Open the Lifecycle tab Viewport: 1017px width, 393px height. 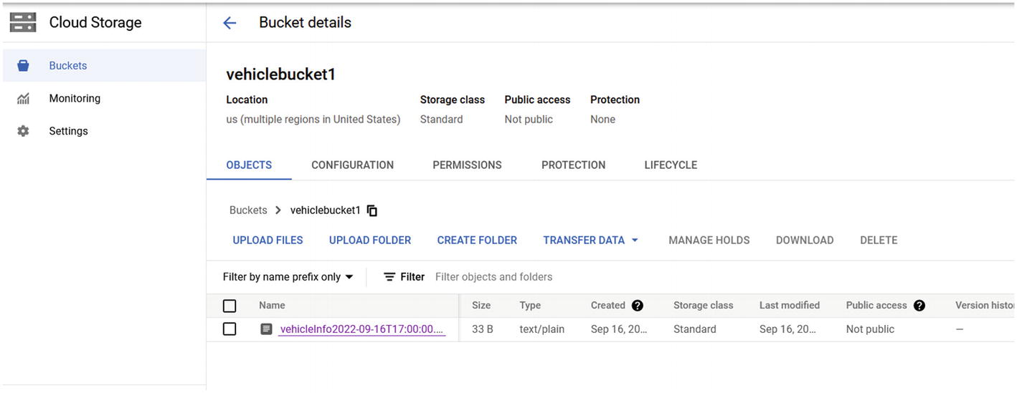(x=670, y=165)
